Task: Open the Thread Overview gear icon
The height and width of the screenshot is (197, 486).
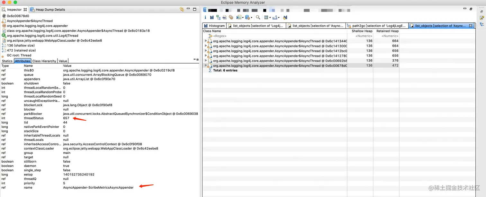Action: [x=231, y=17]
